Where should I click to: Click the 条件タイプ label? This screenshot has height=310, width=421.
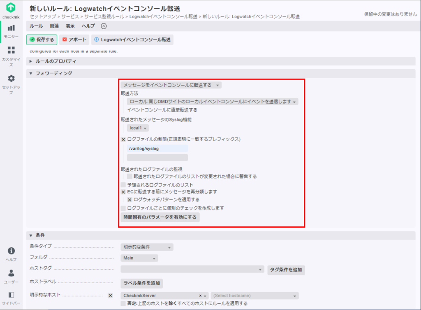(41, 246)
